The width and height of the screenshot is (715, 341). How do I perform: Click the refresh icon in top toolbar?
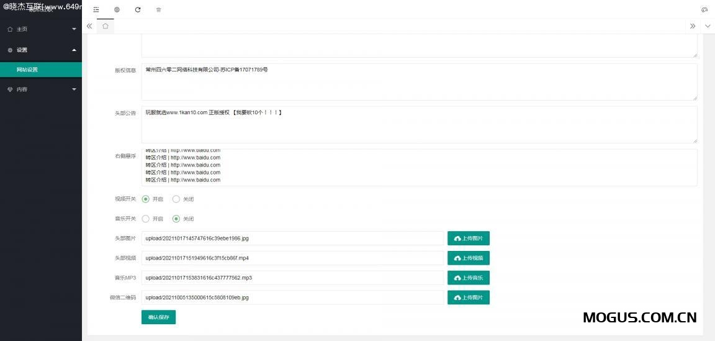[x=138, y=10]
